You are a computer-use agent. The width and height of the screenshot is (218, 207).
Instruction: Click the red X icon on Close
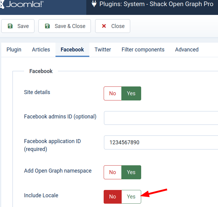click(x=104, y=26)
